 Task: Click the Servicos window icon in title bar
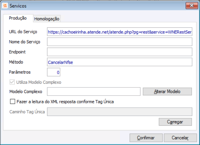pyautogui.click(x=5, y=6)
